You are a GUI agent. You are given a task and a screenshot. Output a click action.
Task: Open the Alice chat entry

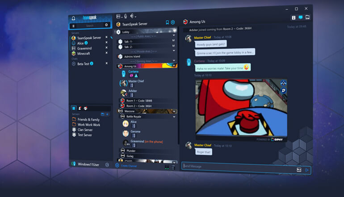80,43
